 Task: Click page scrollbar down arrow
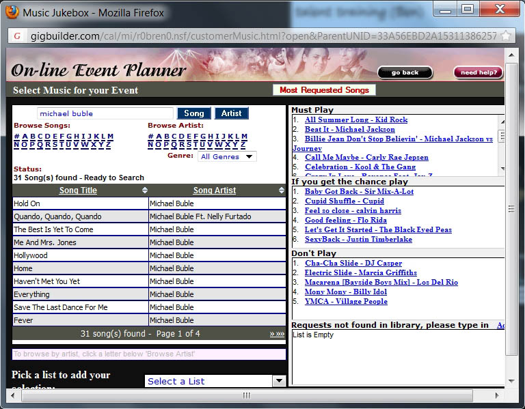click(511, 381)
